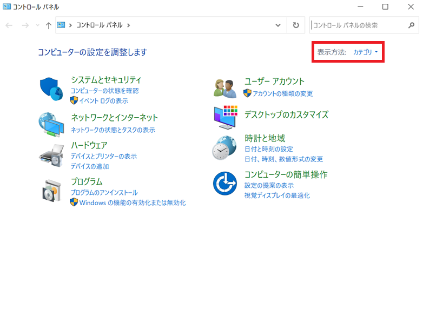The height and width of the screenshot is (318, 423).
Task: Click the Clock and Region icon
Action: coord(224,147)
